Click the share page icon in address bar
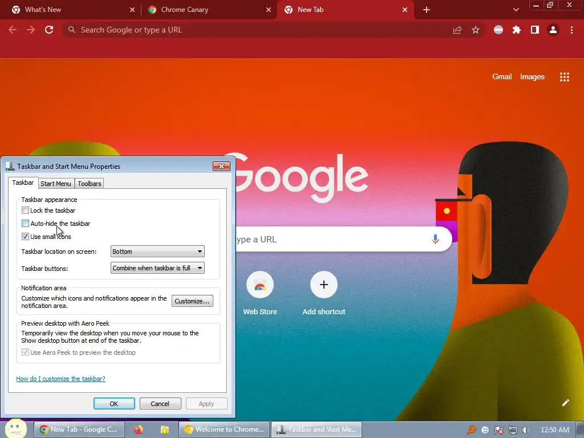This screenshot has width=584, height=438. 457,30
